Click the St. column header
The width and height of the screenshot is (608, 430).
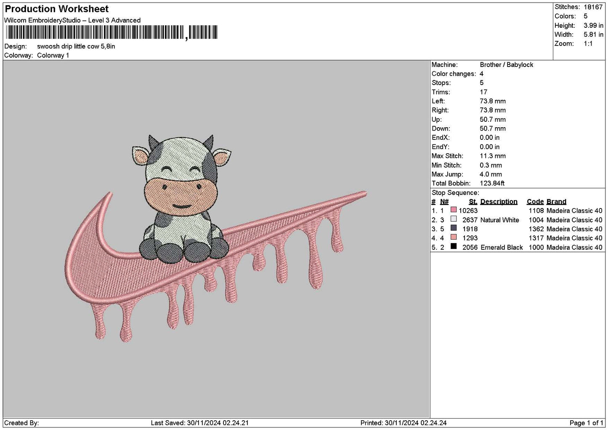[473, 202]
